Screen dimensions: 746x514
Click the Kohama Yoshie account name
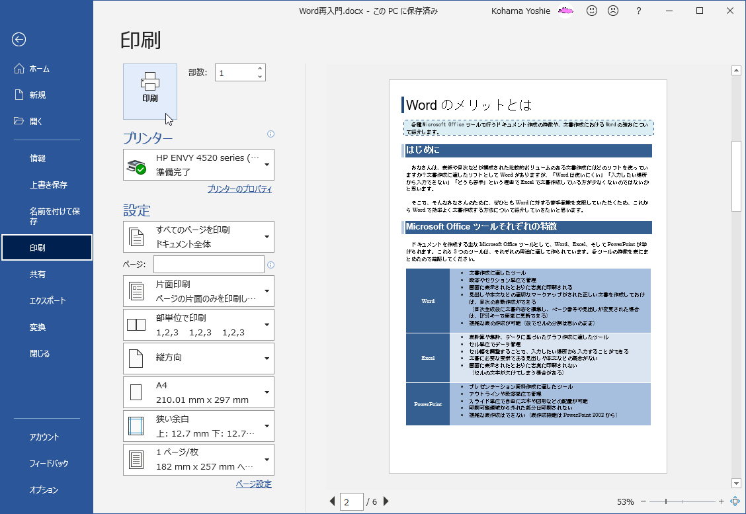tap(520, 11)
